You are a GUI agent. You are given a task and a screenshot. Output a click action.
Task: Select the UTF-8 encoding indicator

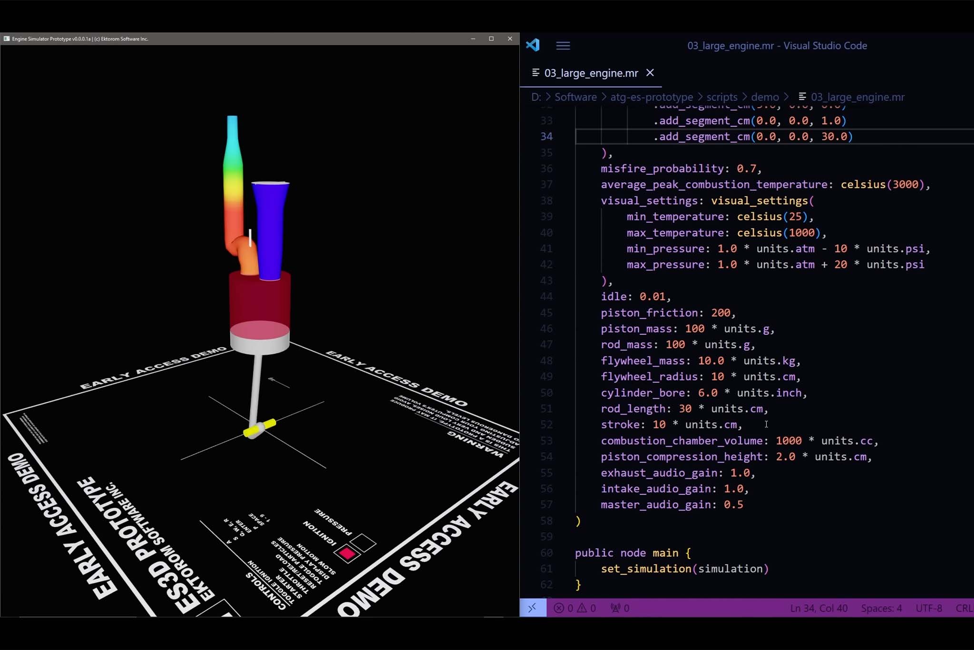click(928, 608)
